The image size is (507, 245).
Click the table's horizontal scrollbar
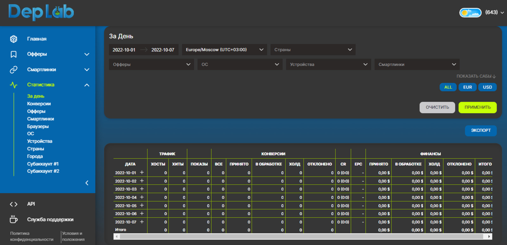click(x=300, y=237)
